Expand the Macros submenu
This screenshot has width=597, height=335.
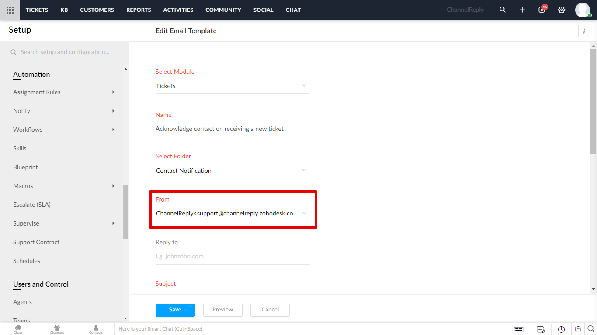[113, 186]
